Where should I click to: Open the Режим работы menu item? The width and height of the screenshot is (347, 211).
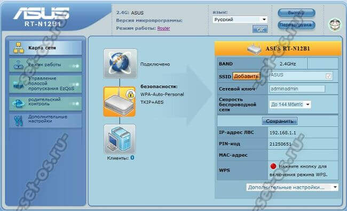point(45,65)
